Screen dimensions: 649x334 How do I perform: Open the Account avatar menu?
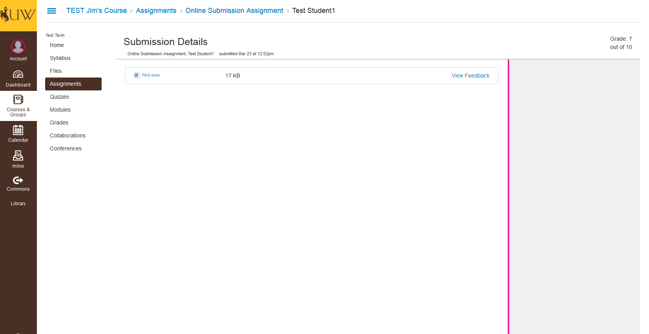18,47
